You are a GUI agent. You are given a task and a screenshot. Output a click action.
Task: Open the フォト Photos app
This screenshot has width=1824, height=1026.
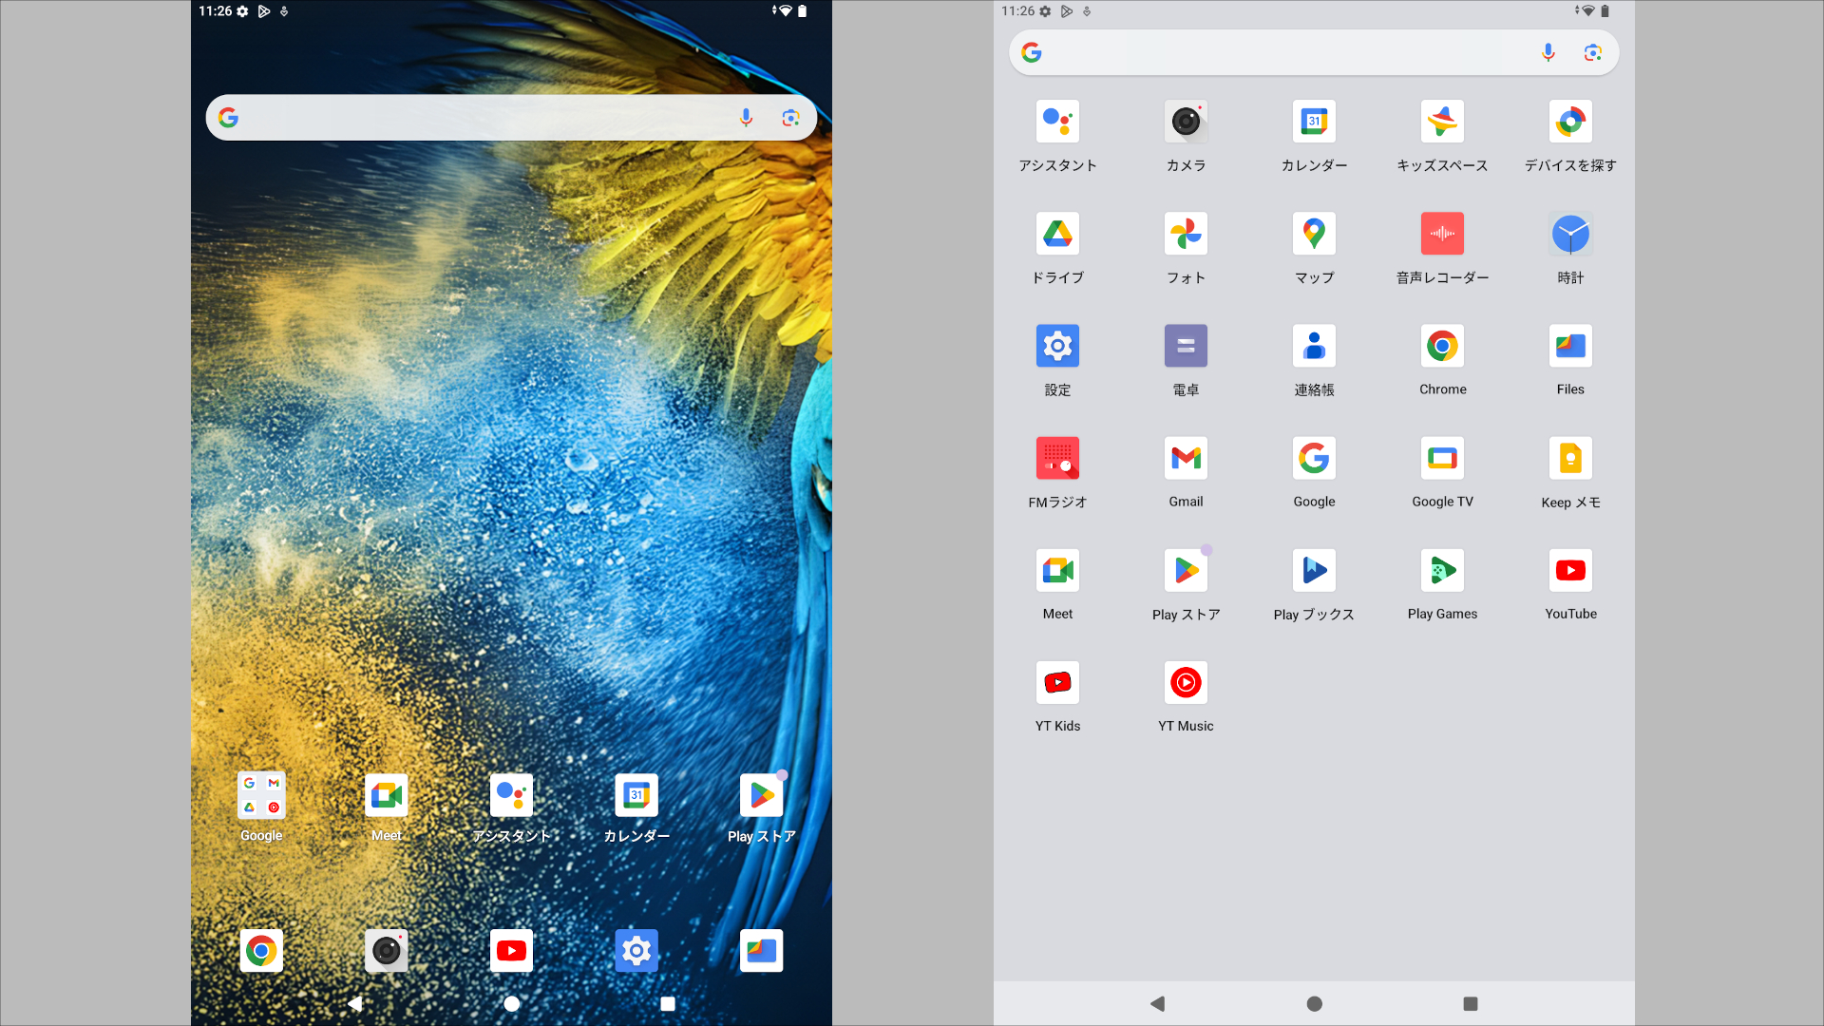pos(1186,234)
